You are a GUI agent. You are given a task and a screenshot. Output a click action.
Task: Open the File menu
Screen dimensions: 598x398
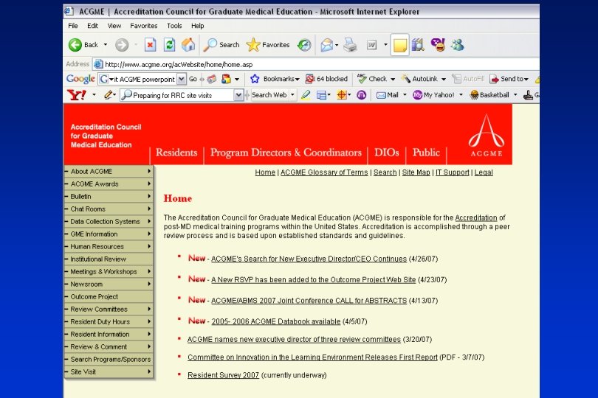click(x=73, y=26)
